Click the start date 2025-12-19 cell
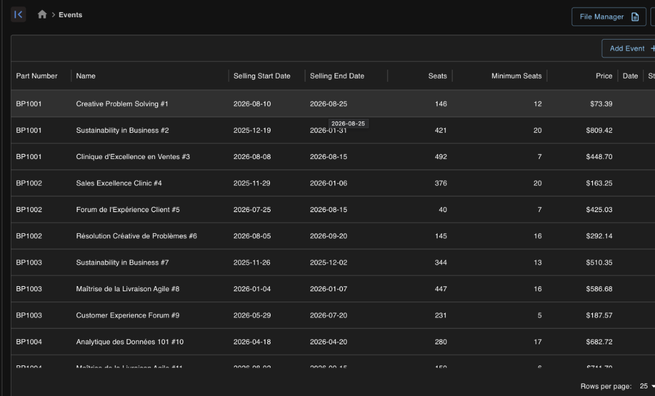This screenshot has width=655, height=396. (252, 130)
